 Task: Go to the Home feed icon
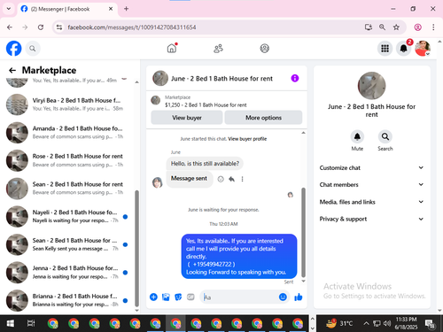click(x=172, y=48)
